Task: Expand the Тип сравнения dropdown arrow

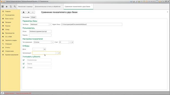Action: [52, 42]
